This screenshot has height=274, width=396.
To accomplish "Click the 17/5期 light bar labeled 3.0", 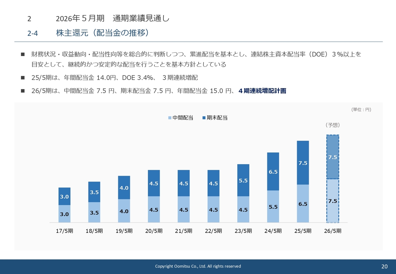I will coord(64,214).
